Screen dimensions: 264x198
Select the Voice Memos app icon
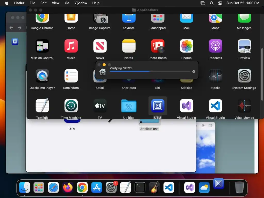tap(244, 105)
